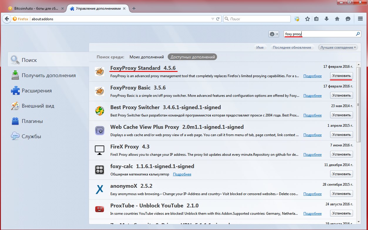368x230 pixels.
Task: Click the add-on search magnifier button
Action: [358, 34]
